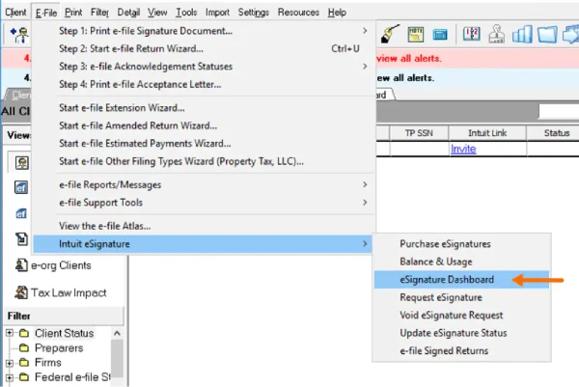
Task: Open the Detail menu
Action: click(128, 13)
